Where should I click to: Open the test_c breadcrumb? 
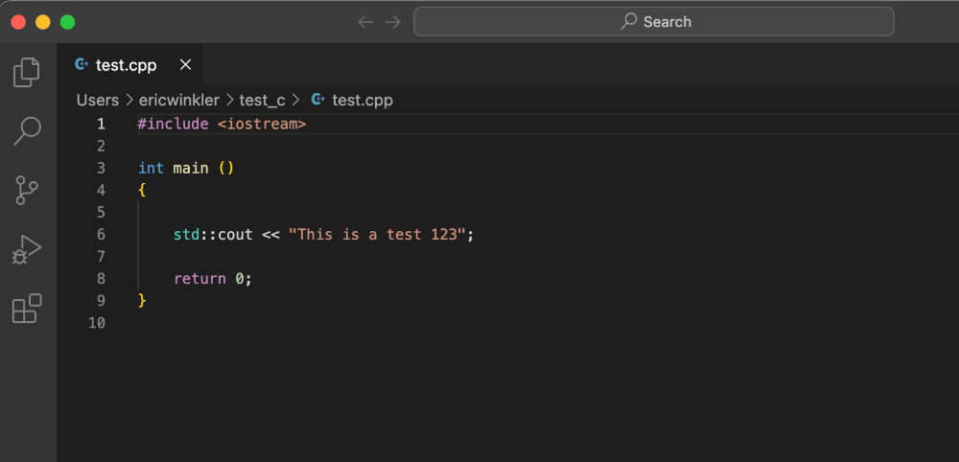[x=262, y=101]
